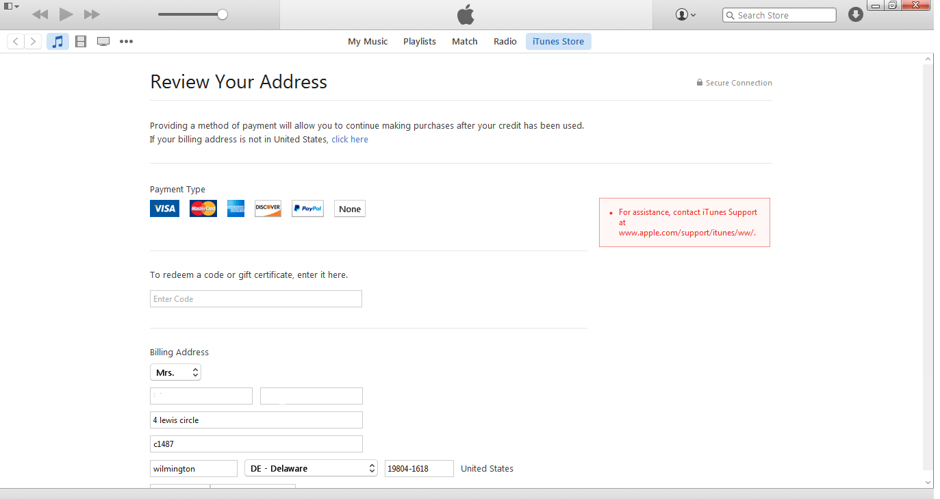Click the 'www.apple.com/support/itunes/ww/.' support text
940x499 pixels.
coord(687,233)
